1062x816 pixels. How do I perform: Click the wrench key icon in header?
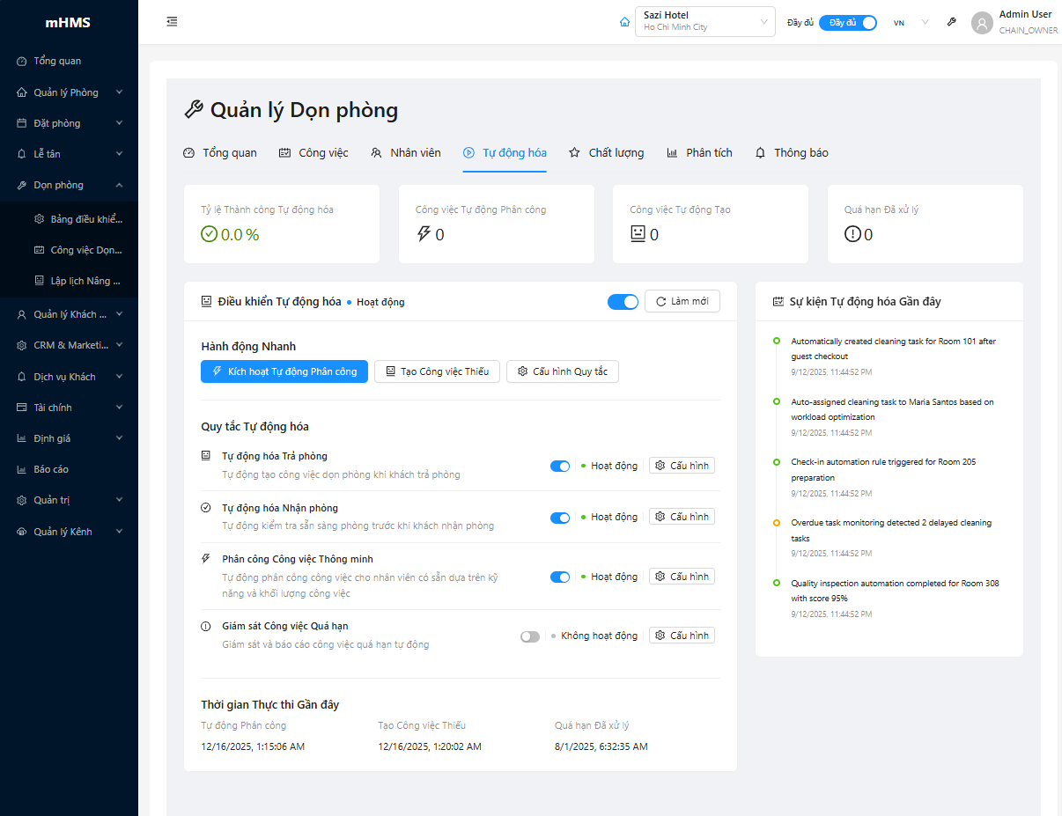click(951, 22)
